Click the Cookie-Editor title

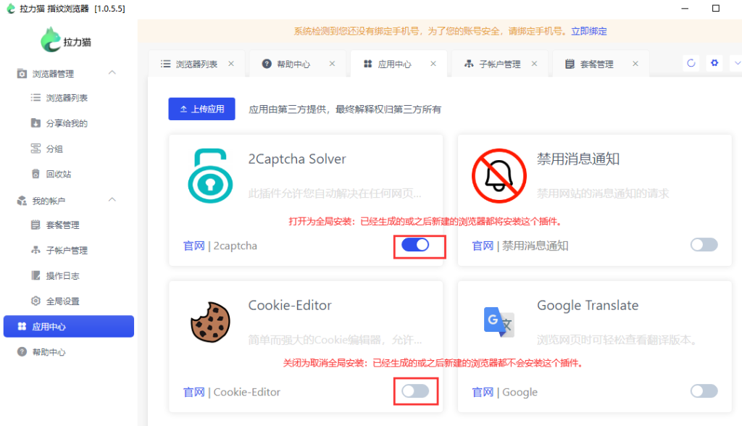click(290, 305)
